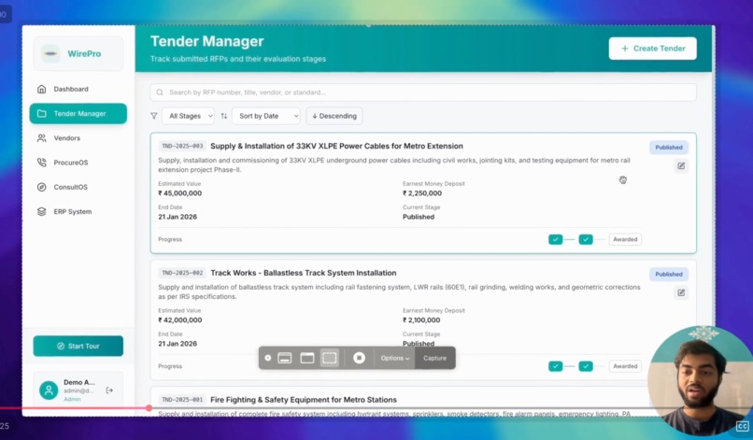Select capture selected portion icon in toolbar
Screen dimensions: 753x440
tap(330, 358)
